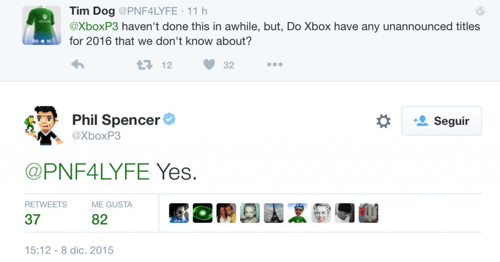Open the gear settings menu beside Seguir
Screen dimensions: 500x262
tap(384, 121)
